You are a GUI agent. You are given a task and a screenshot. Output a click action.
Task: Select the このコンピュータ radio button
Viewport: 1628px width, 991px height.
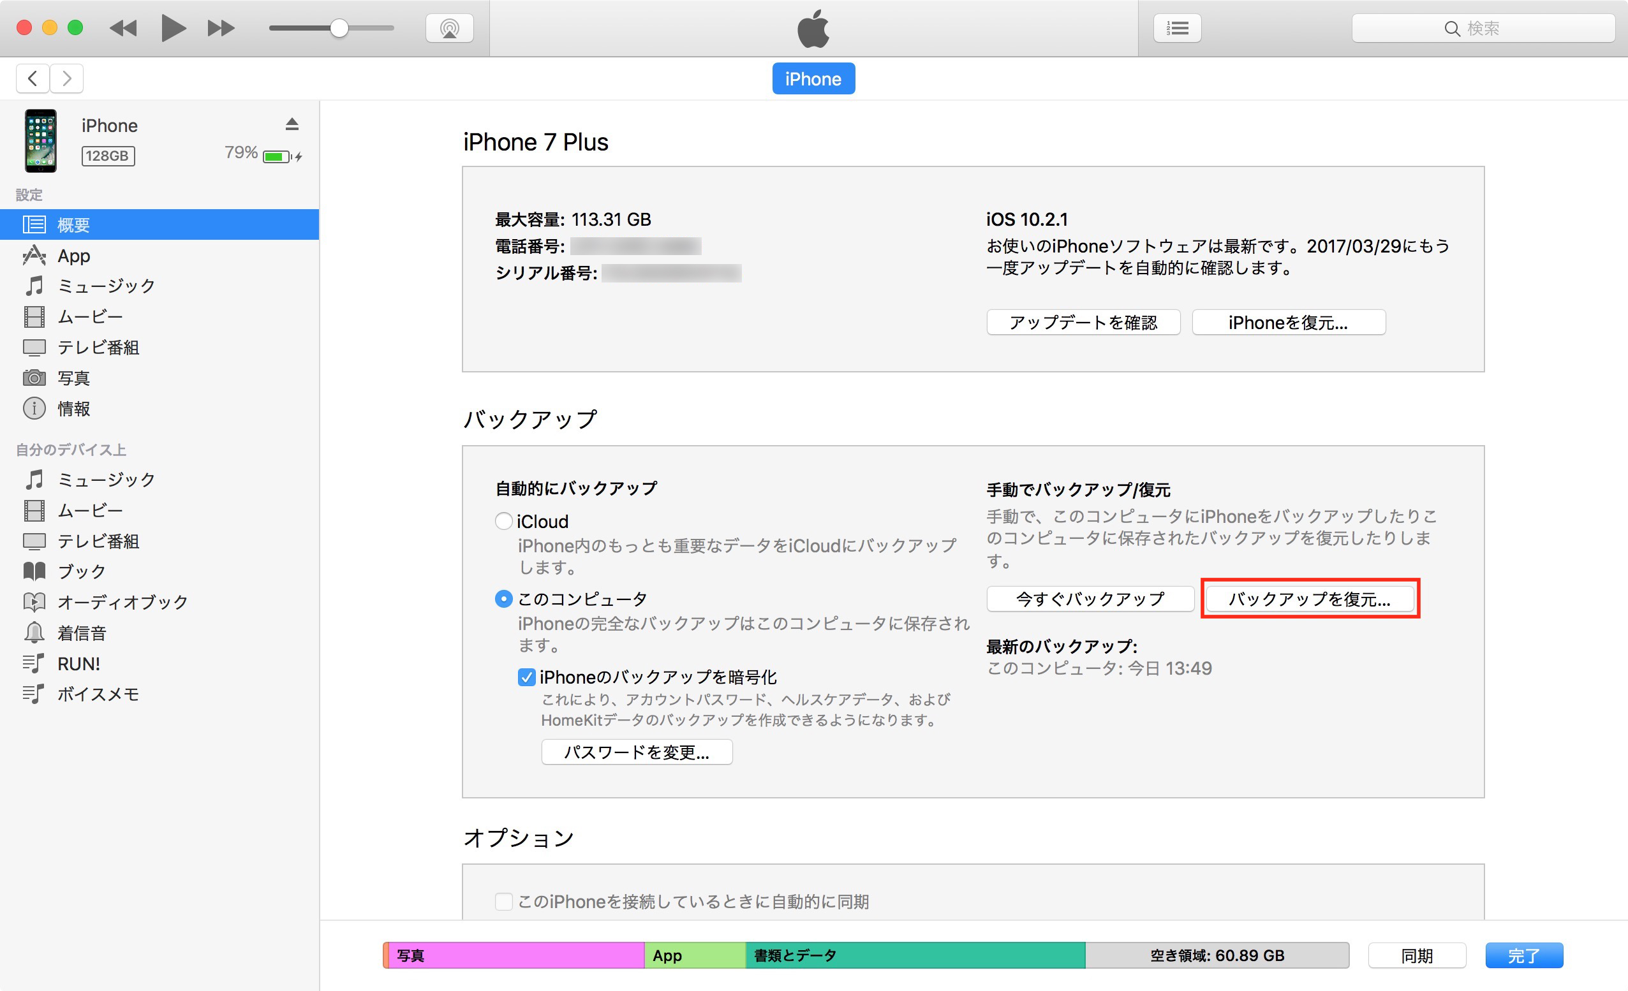coord(503,599)
